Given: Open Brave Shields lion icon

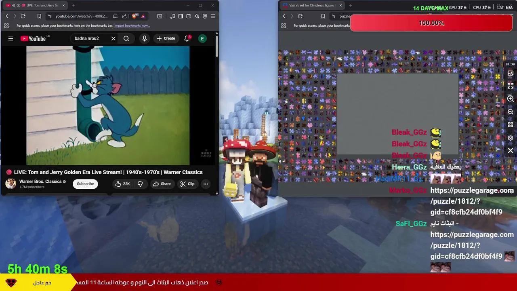Looking at the screenshot, I should pyautogui.click(x=135, y=16).
